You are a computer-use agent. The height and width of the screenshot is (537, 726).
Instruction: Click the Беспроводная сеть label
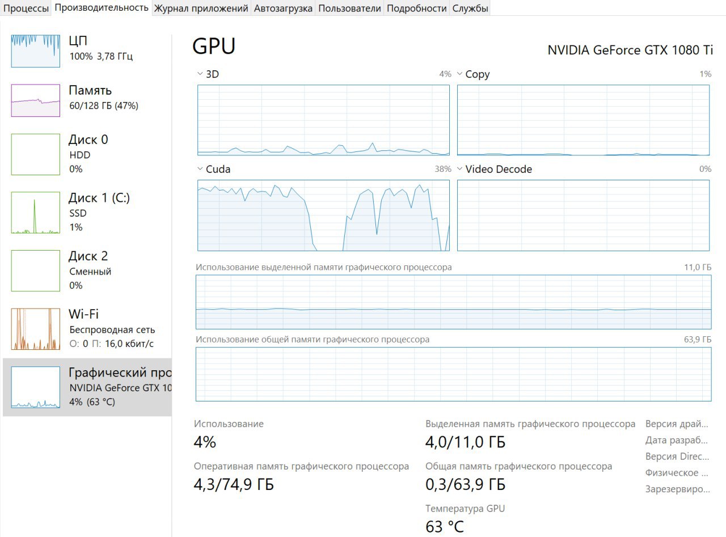coord(112,329)
